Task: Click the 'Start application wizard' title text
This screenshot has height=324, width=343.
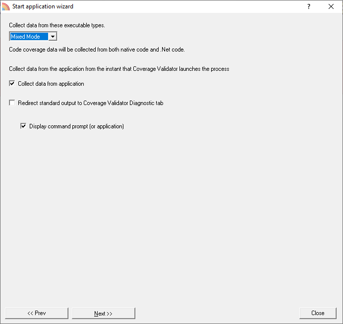Action: click(x=43, y=6)
